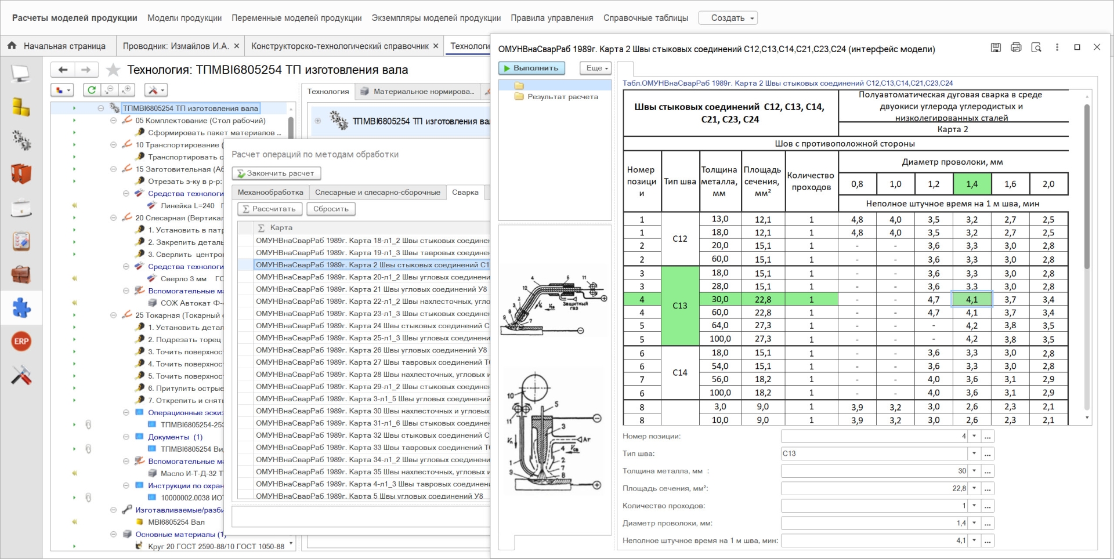Add technology page to favorites star
Viewport: 1114px width, 559px height.
pyautogui.click(x=113, y=70)
